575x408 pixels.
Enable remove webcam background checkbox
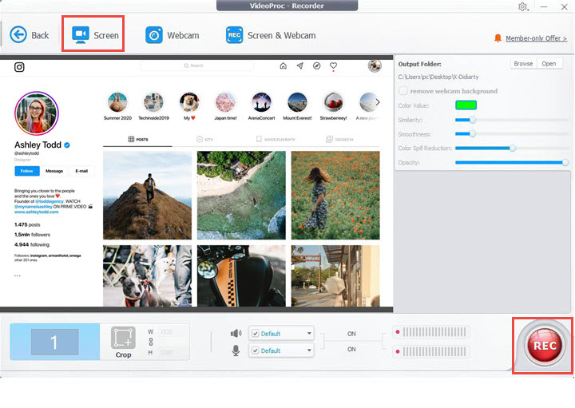pyautogui.click(x=403, y=91)
